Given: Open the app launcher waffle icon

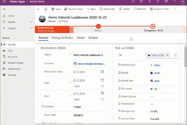Looking at the screenshot, I should coord(4,2).
